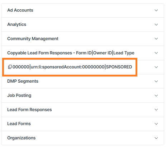Expand the Ad Accounts chevron
Screen dimensions: 166x148
(x=156, y=10)
